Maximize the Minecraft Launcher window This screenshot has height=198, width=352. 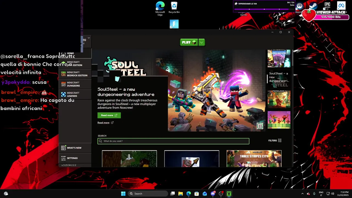click(280, 32)
